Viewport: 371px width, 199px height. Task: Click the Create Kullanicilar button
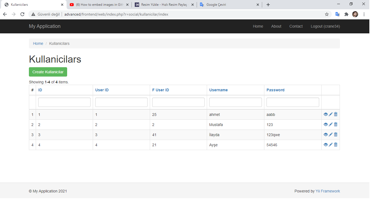tap(48, 72)
